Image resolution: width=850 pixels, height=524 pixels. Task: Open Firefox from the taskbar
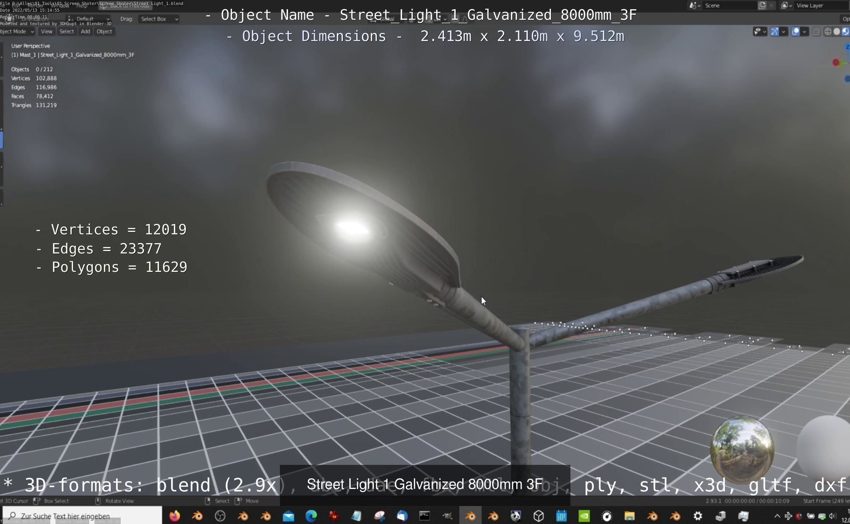click(x=174, y=516)
